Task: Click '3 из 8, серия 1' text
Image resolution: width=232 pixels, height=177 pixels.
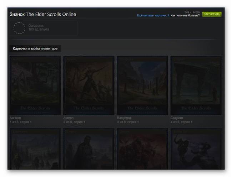Action: click(x=128, y=122)
